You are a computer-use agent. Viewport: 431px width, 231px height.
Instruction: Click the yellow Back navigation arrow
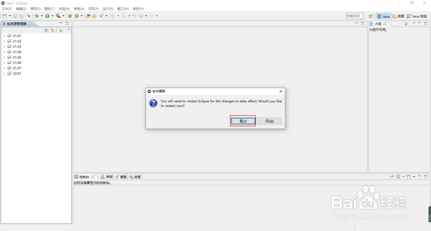click(x=141, y=16)
